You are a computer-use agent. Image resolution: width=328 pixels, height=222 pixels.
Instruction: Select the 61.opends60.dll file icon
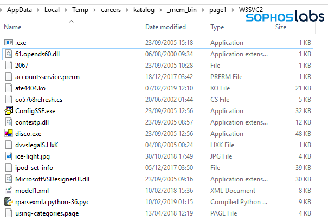pyautogui.click(x=9, y=54)
